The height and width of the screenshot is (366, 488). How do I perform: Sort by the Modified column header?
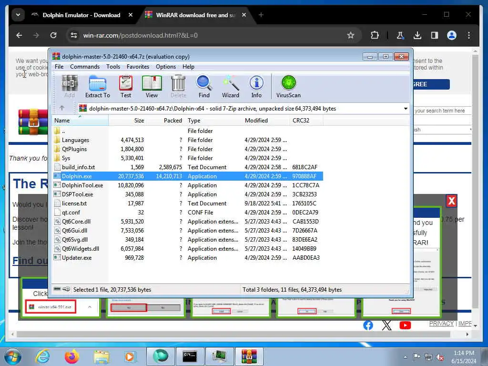point(266,121)
